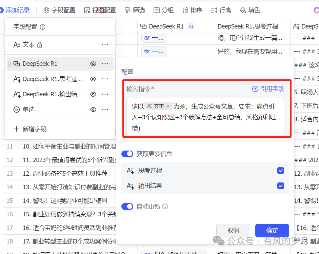The width and height of the screenshot is (319, 254).
Task: Open the 行高 row height menu
Action: click(221, 10)
